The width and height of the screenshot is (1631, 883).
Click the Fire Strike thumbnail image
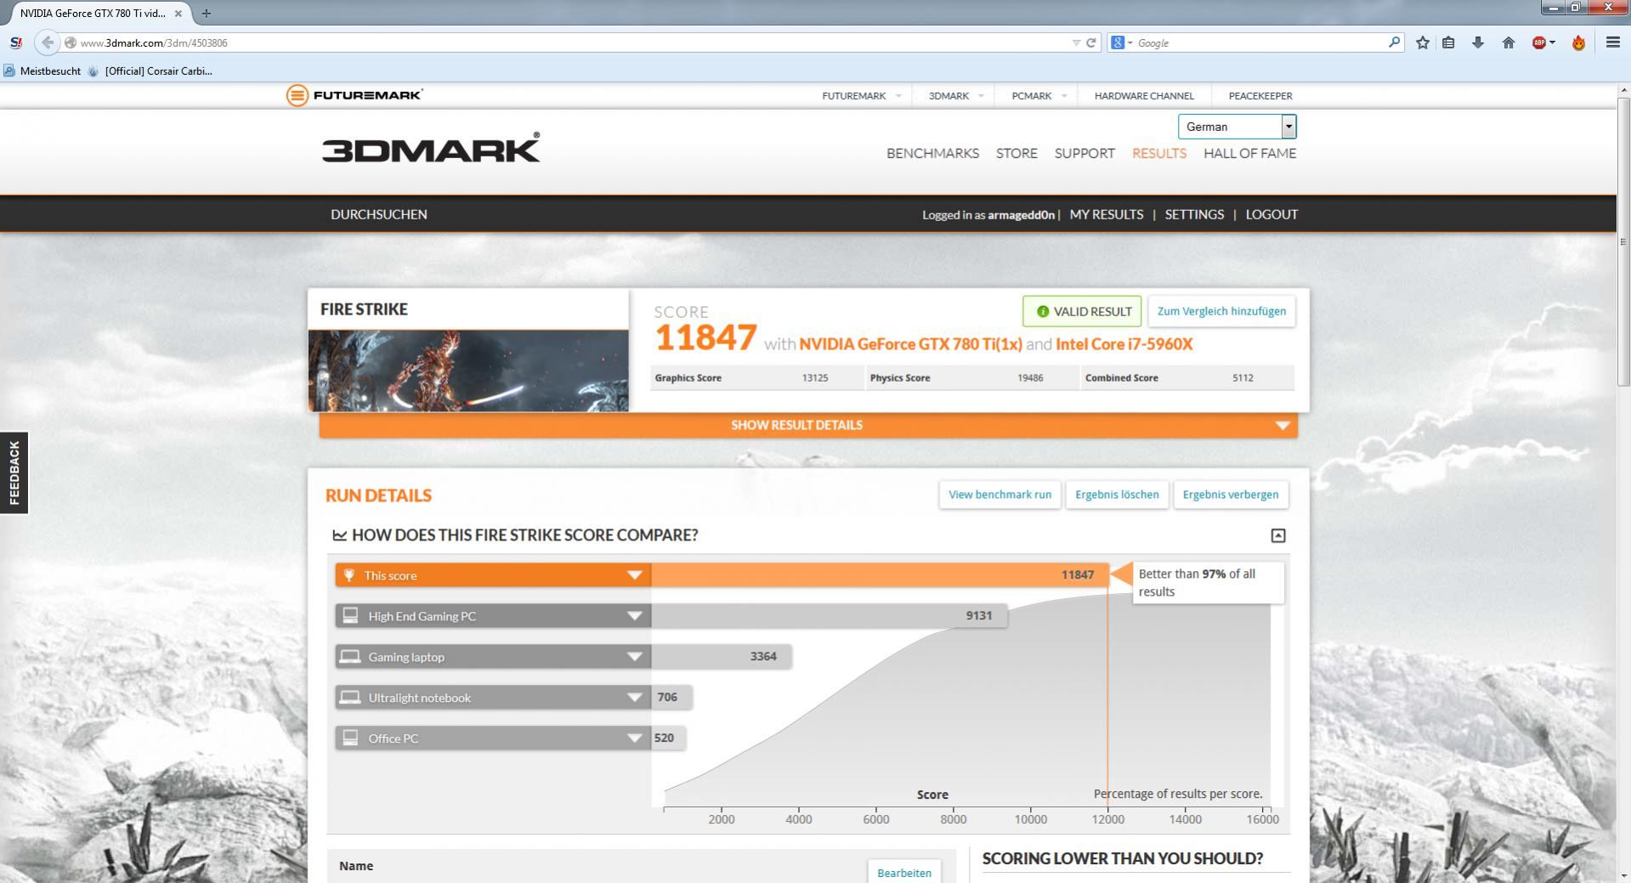pos(468,371)
